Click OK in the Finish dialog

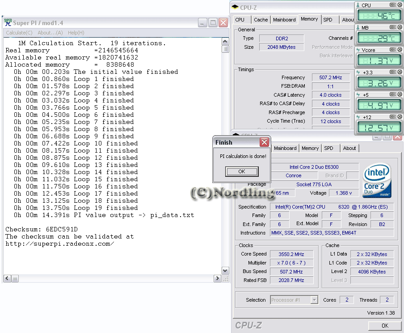[242, 171]
